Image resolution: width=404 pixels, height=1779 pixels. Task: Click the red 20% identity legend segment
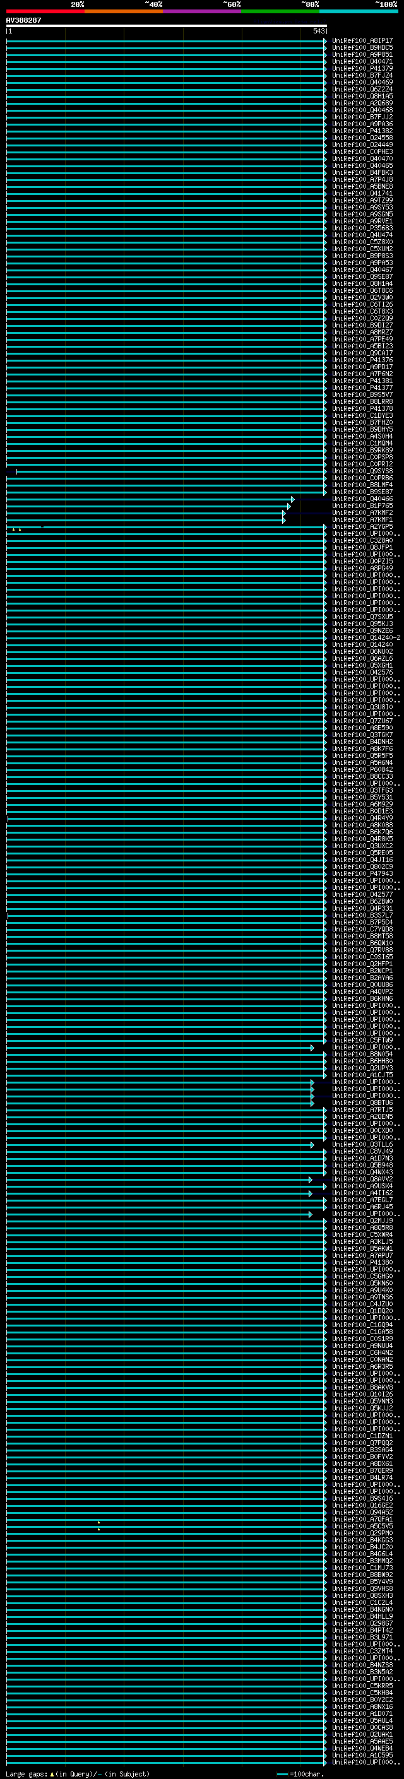[45, 11]
